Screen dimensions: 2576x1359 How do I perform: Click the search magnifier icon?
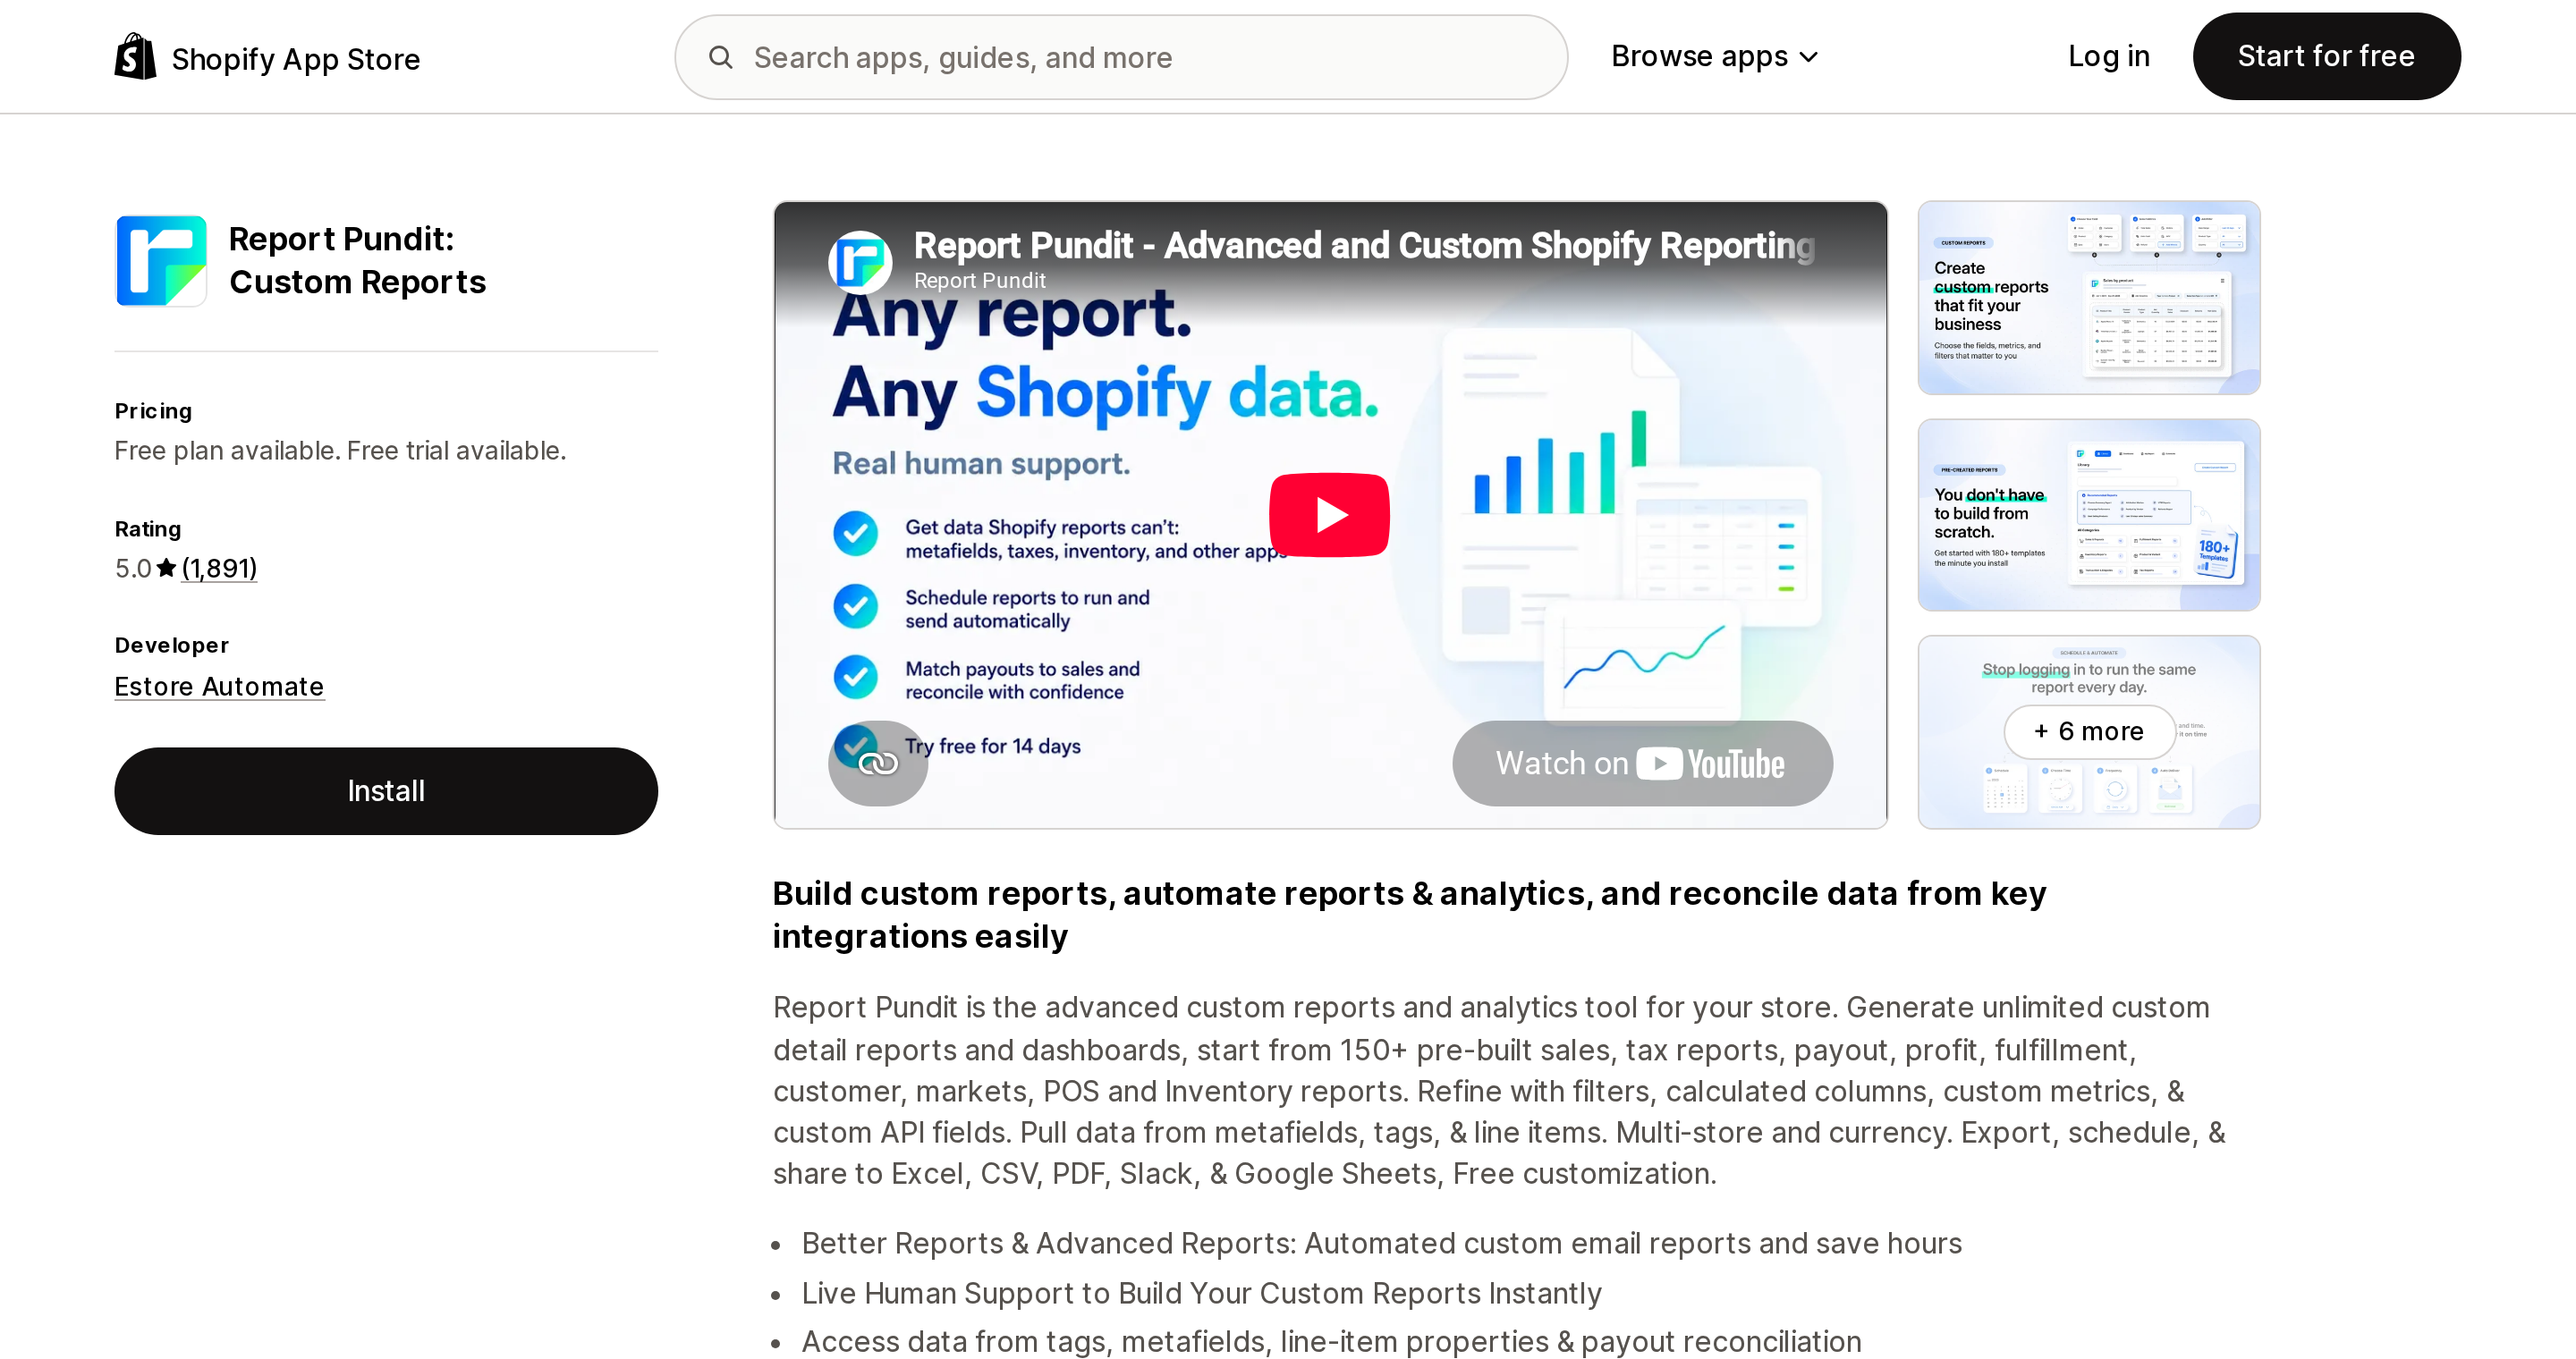[721, 57]
